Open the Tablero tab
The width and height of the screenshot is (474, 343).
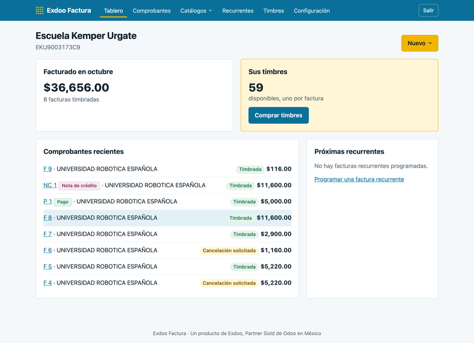click(x=113, y=11)
